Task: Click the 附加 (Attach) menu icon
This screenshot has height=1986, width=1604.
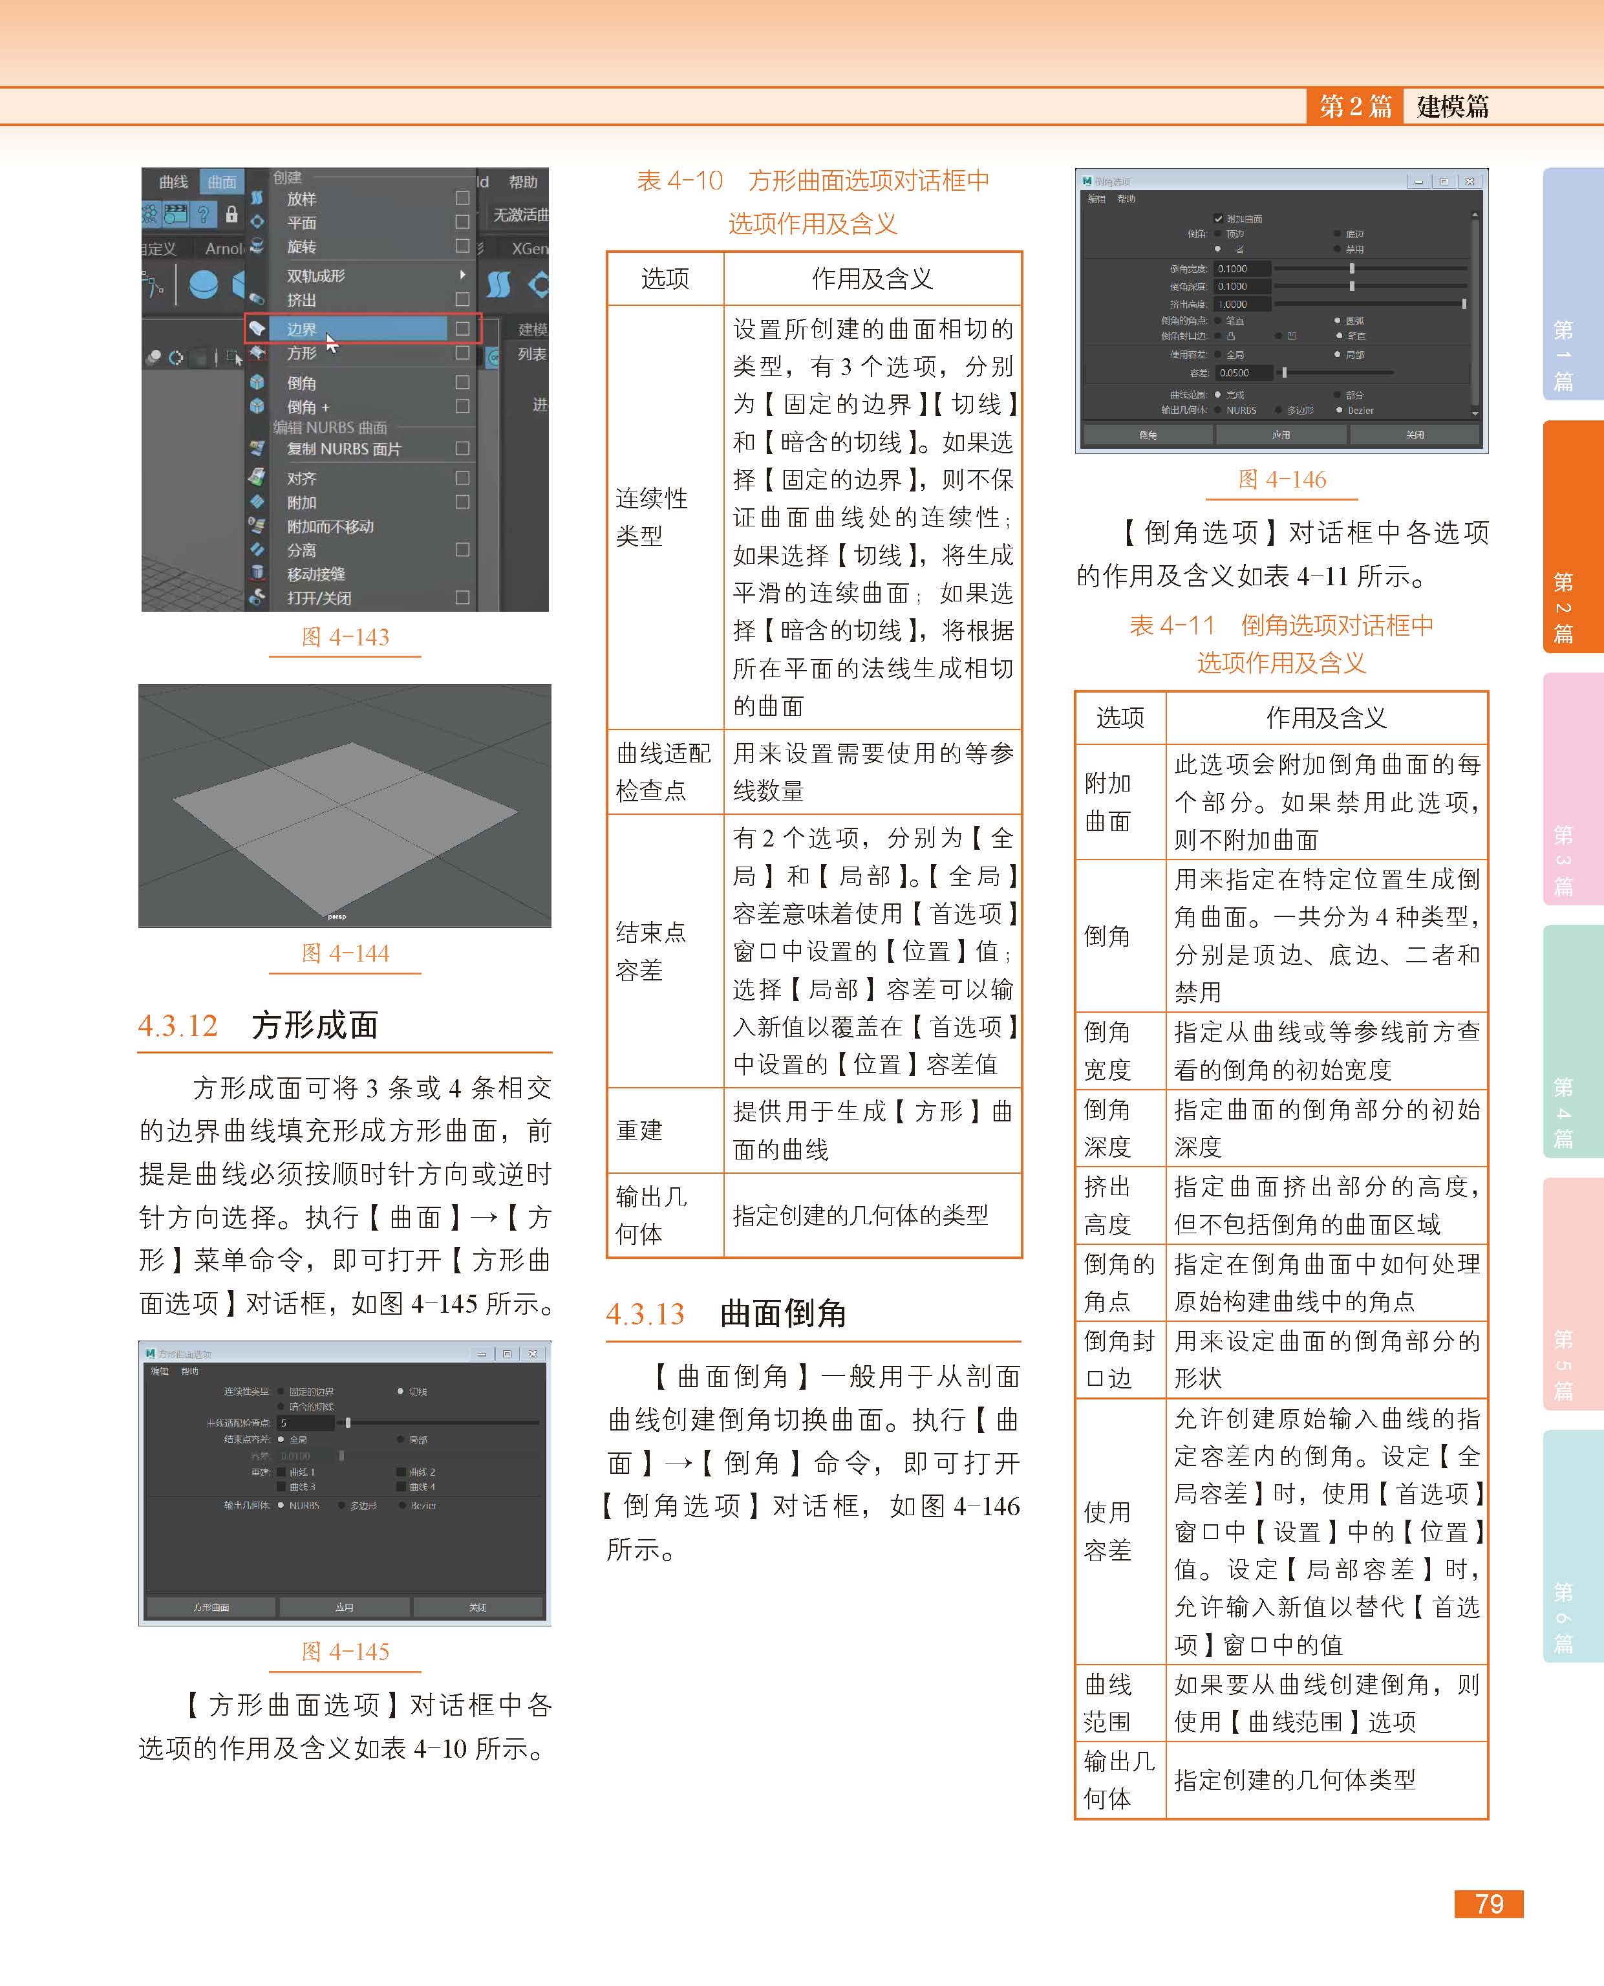Action: tap(257, 502)
